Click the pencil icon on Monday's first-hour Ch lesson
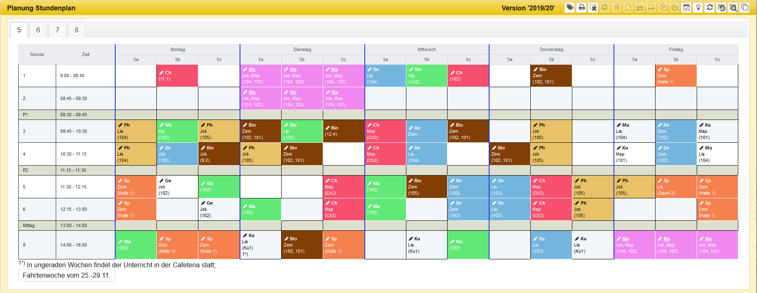757x293 pixels. [161, 73]
